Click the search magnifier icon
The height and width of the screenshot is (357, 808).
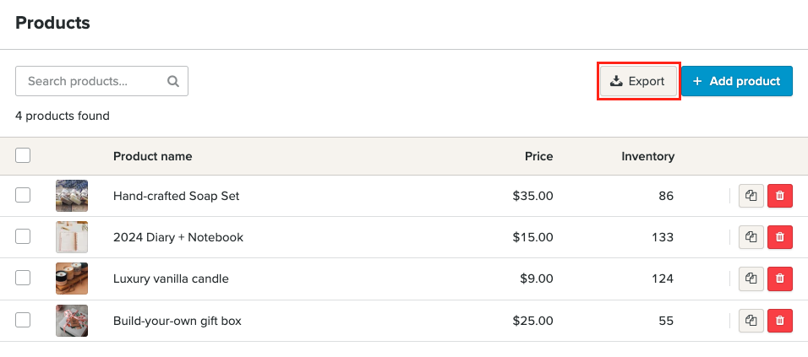click(172, 82)
